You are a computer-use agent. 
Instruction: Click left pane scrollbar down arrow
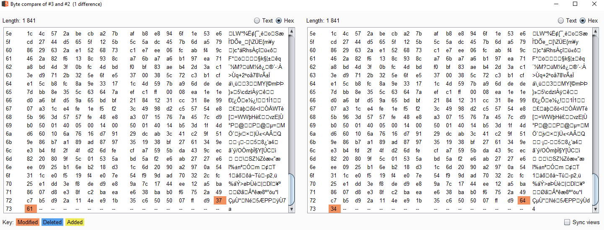[292, 210]
